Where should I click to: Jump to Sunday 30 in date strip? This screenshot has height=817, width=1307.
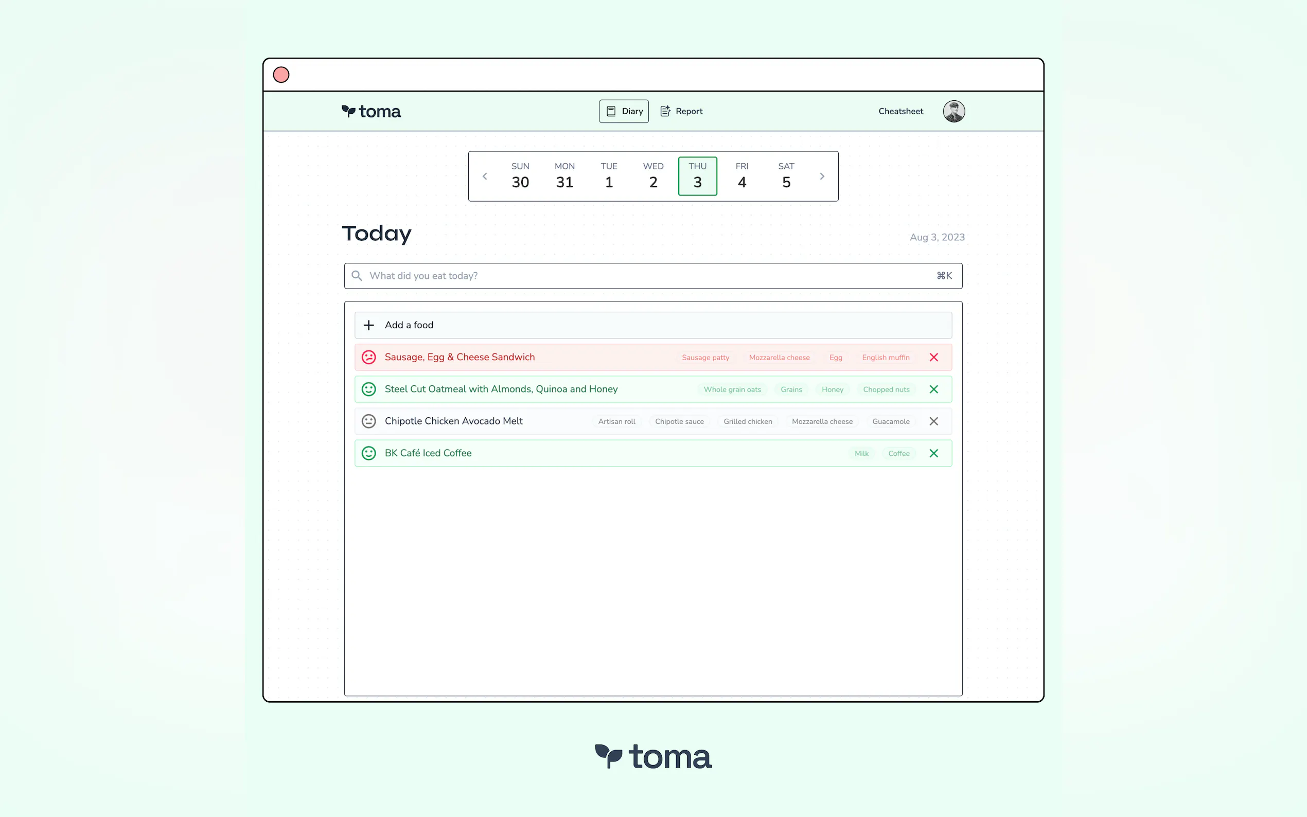tap(520, 175)
